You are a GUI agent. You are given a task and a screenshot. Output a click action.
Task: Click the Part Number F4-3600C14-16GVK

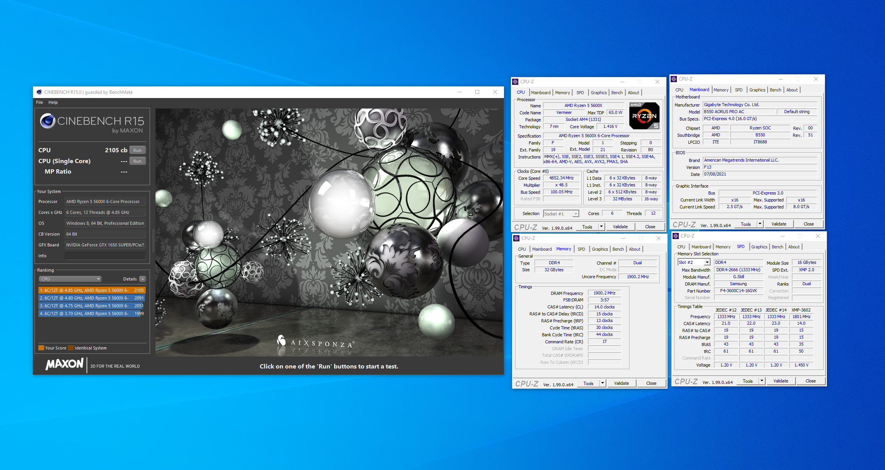click(x=738, y=291)
